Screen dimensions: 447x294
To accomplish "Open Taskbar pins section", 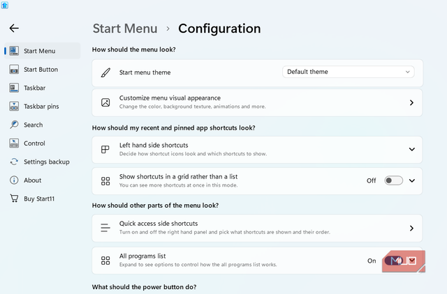I will click(42, 107).
